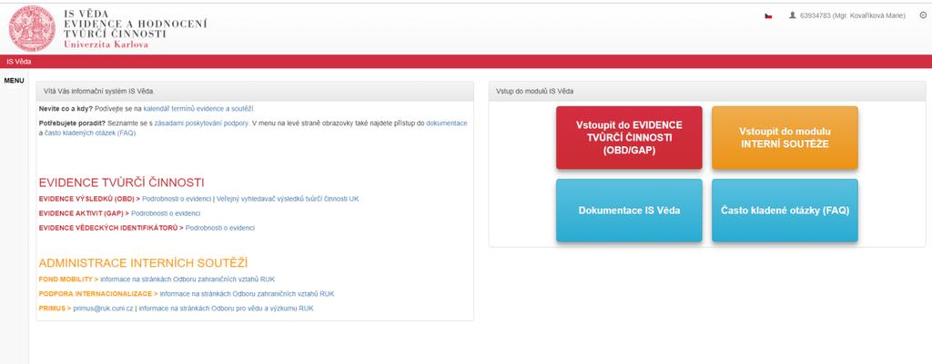Click the EVIDENCE TVŮRČÍ ČINNOSTI heading

point(121,182)
